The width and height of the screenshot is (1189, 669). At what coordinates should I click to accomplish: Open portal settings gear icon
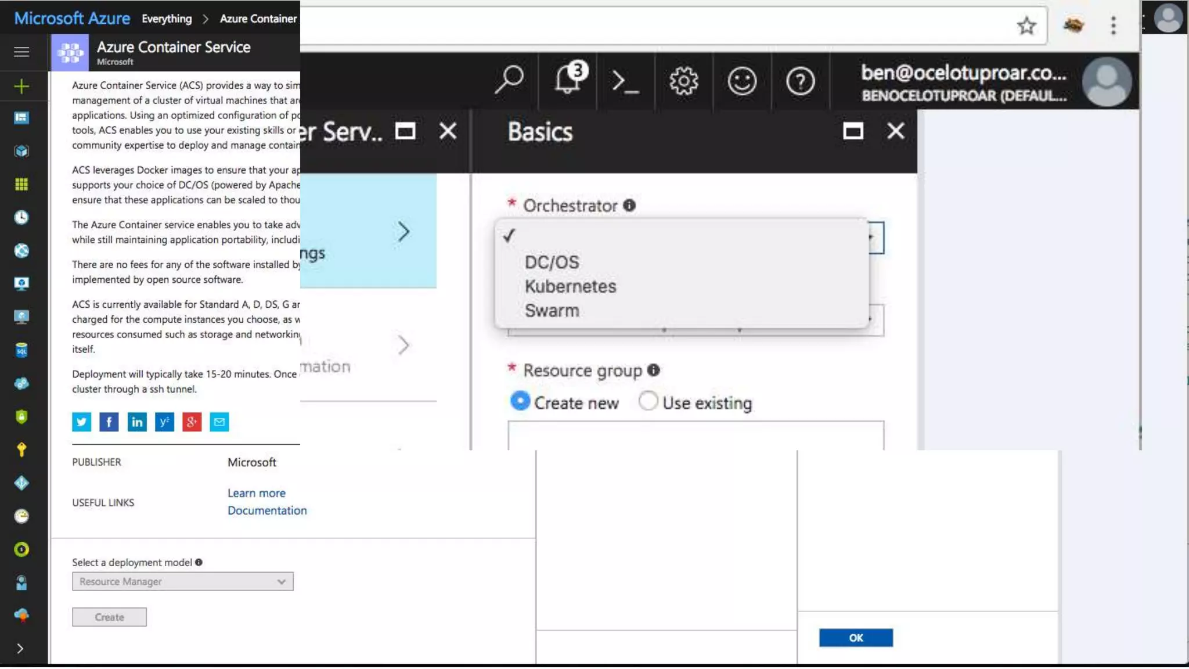click(x=683, y=81)
